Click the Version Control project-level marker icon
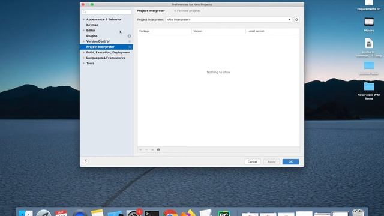Viewport: 384px width, 216px height. [130, 41]
